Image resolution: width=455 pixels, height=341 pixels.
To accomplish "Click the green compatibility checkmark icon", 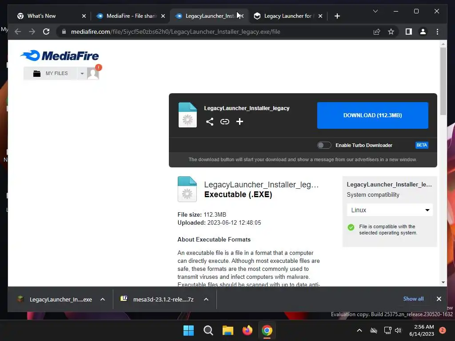I will 351,227.
